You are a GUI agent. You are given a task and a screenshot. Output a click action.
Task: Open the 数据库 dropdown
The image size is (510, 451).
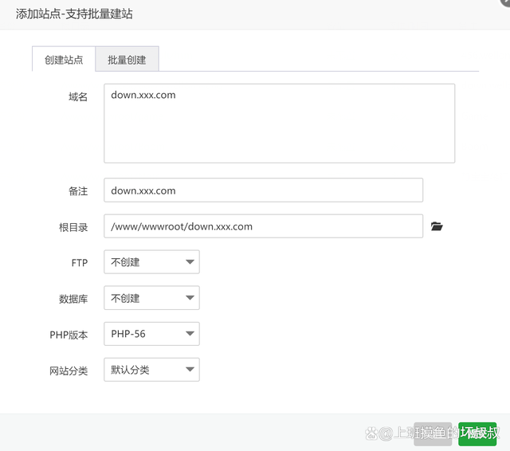(151, 298)
